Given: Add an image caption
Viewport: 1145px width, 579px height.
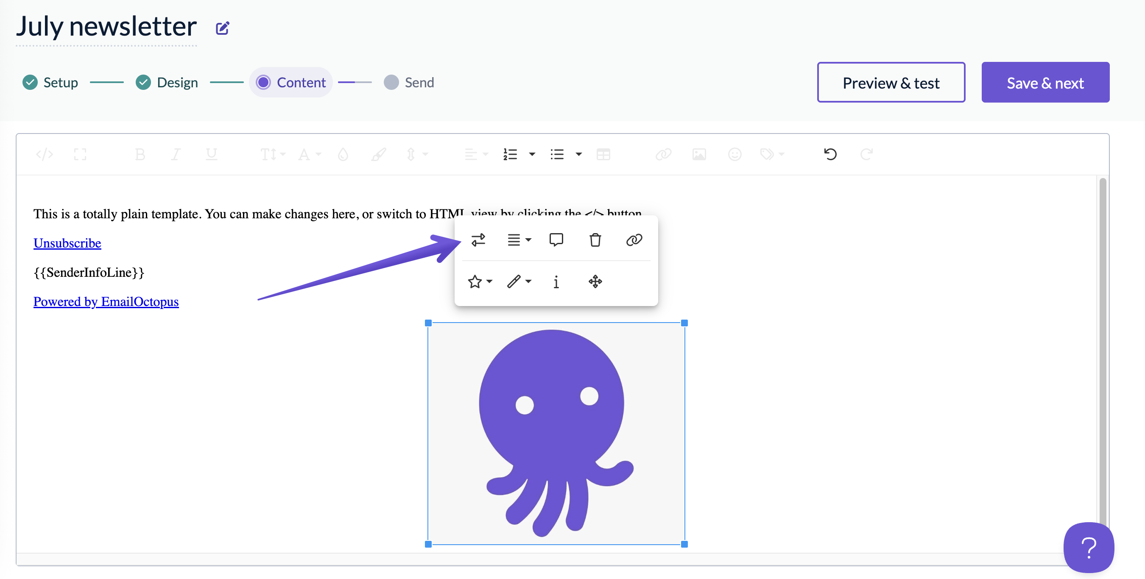Looking at the screenshot, I should tap(556, 240).
